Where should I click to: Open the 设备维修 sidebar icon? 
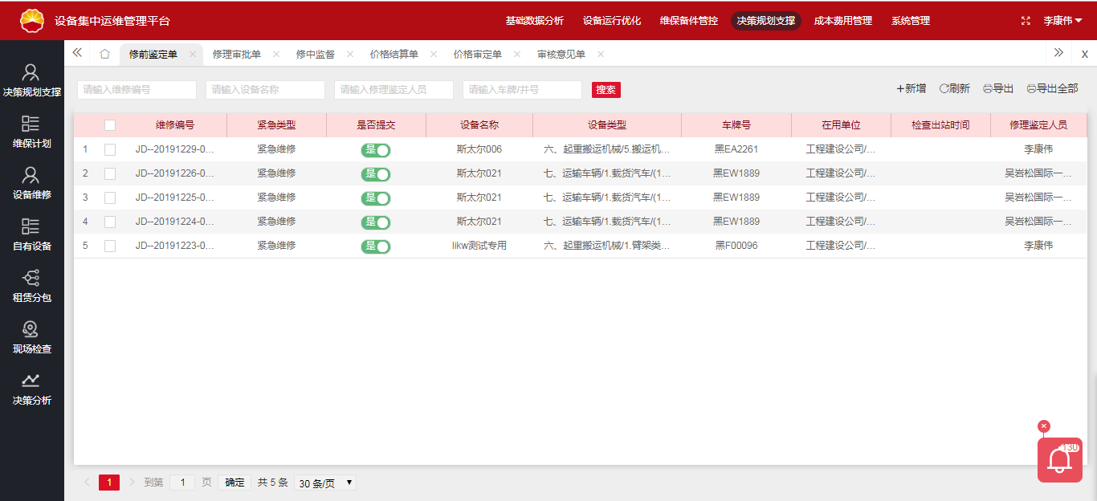click(31, 176)
